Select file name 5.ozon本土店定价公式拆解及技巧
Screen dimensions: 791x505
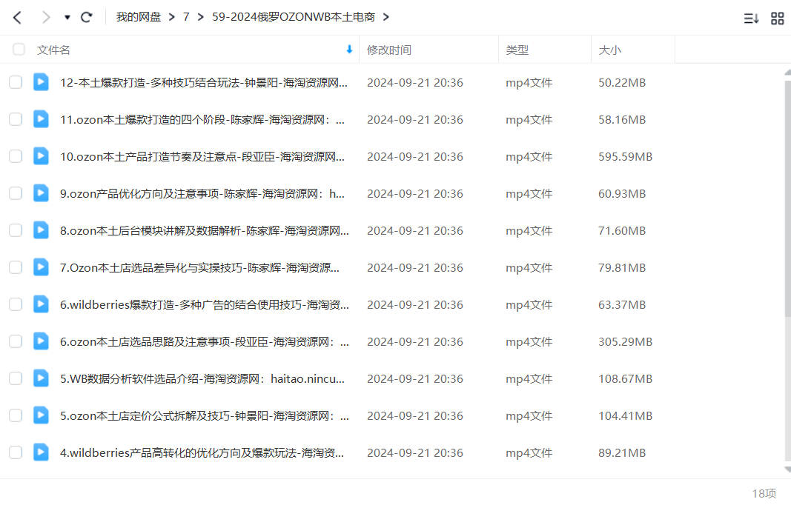click(205, 416)
